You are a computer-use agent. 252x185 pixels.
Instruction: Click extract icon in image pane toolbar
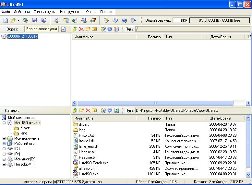[x=103, y=29]
